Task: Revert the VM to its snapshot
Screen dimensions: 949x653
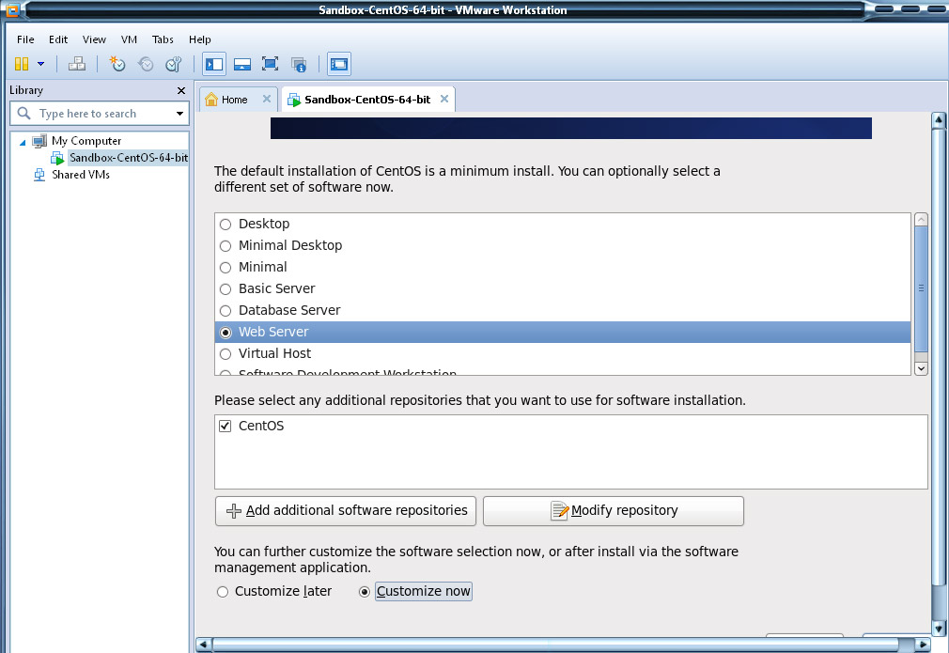Action: (146, 64)
